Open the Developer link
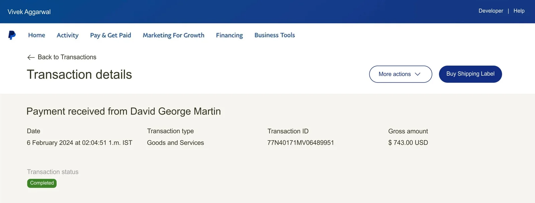The image size is (535, 203). (x=491, y=11)
